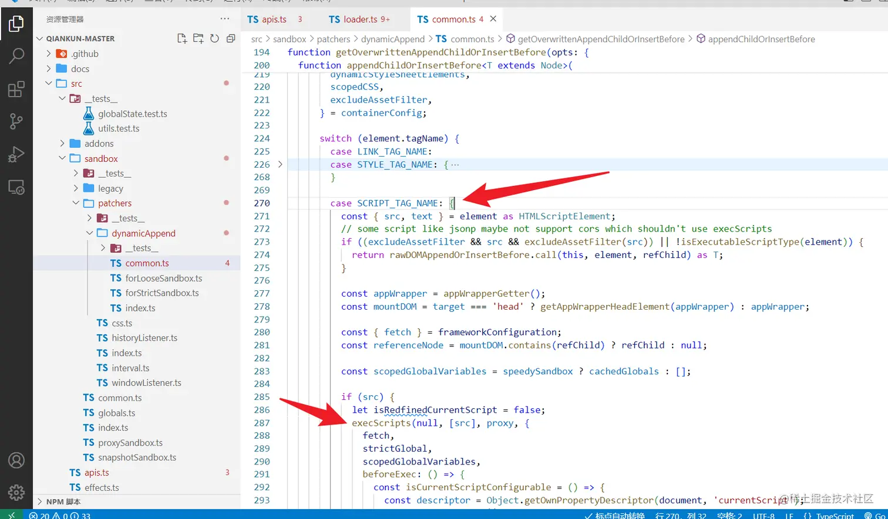This screenshot has width=888, height=519.
Task: Switch to the loader.ts editor tab
Action: (359, 19)
